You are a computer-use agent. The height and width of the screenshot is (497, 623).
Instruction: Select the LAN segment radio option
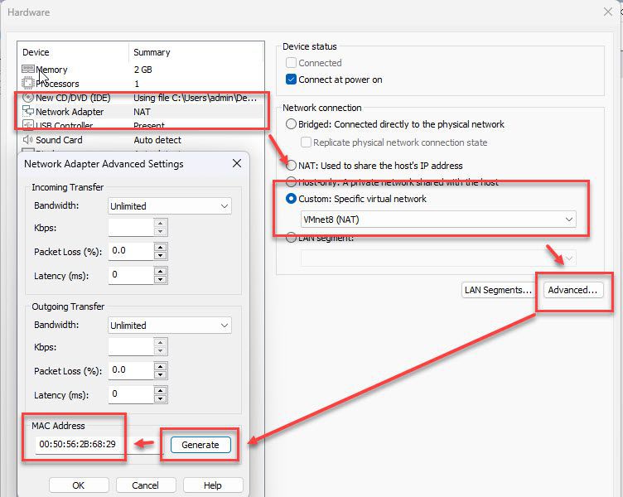[292, 238]
